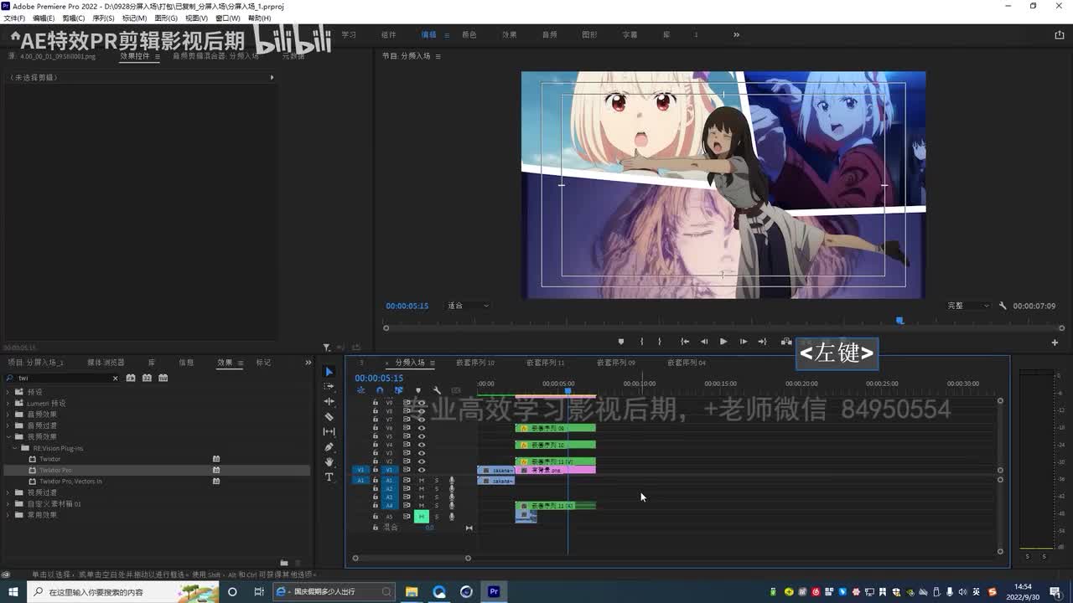Show more workspaces overflow chevron

click(x=736, y=35)
